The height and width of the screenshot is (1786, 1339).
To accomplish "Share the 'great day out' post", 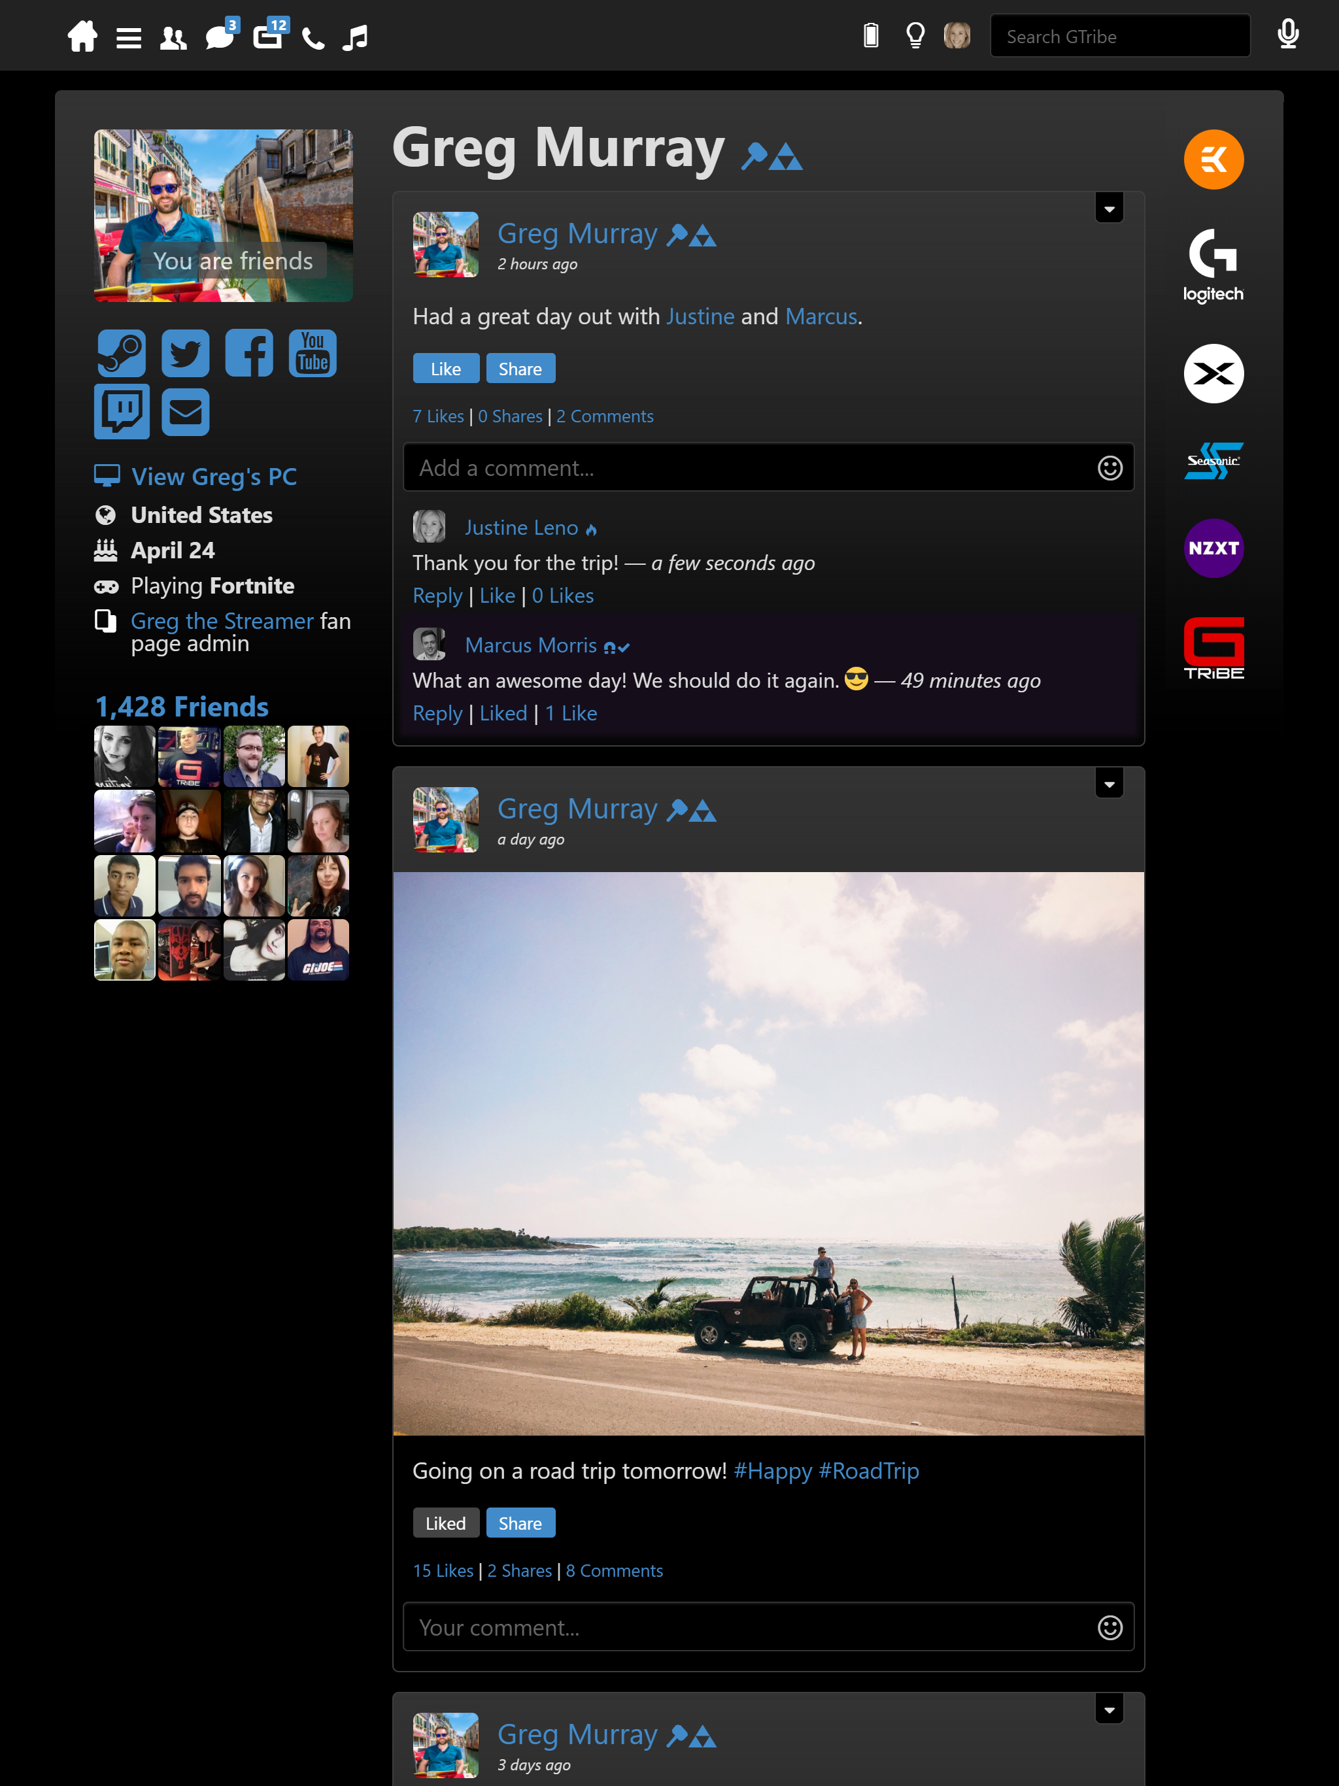I will click(x=520, y=368).
